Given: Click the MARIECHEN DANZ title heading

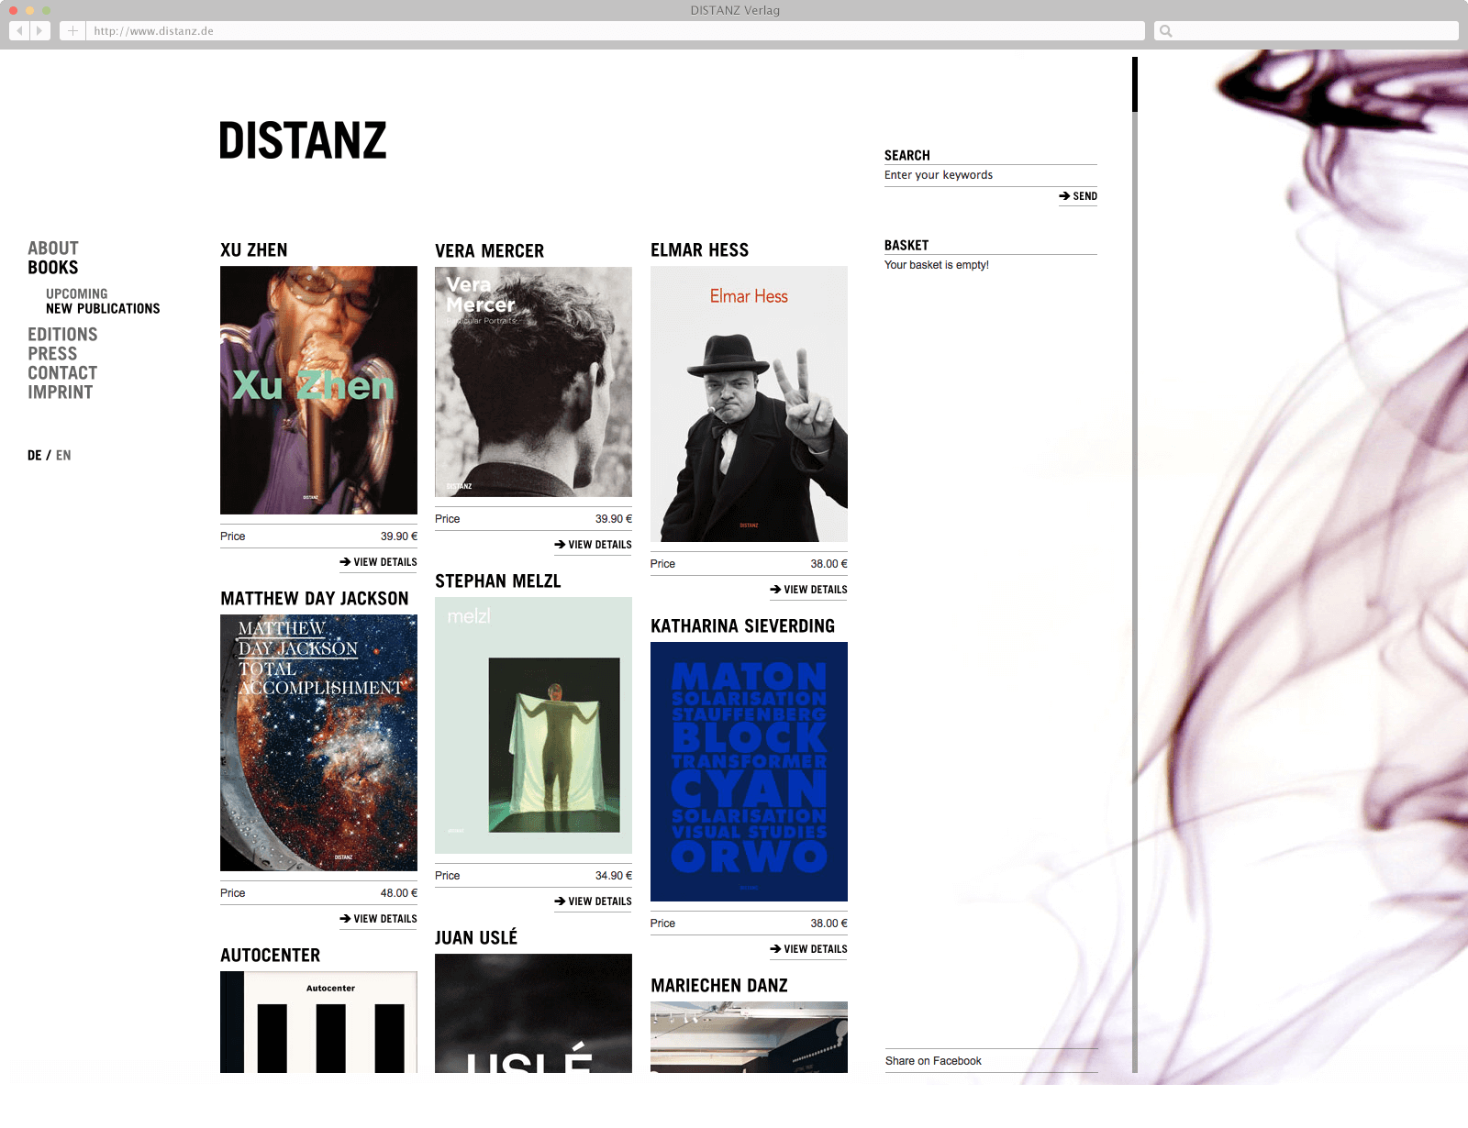Looking at the screenshot, I should 719,985.
